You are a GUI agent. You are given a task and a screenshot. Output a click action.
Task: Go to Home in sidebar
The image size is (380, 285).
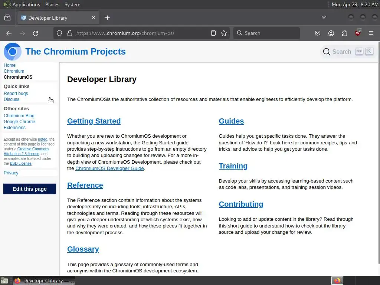point(10,65)
